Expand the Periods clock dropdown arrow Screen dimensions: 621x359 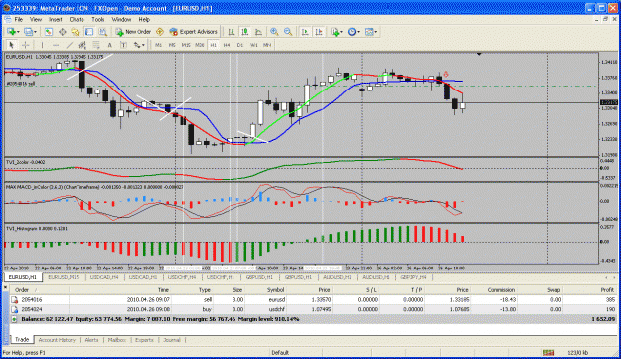point(359,32)
